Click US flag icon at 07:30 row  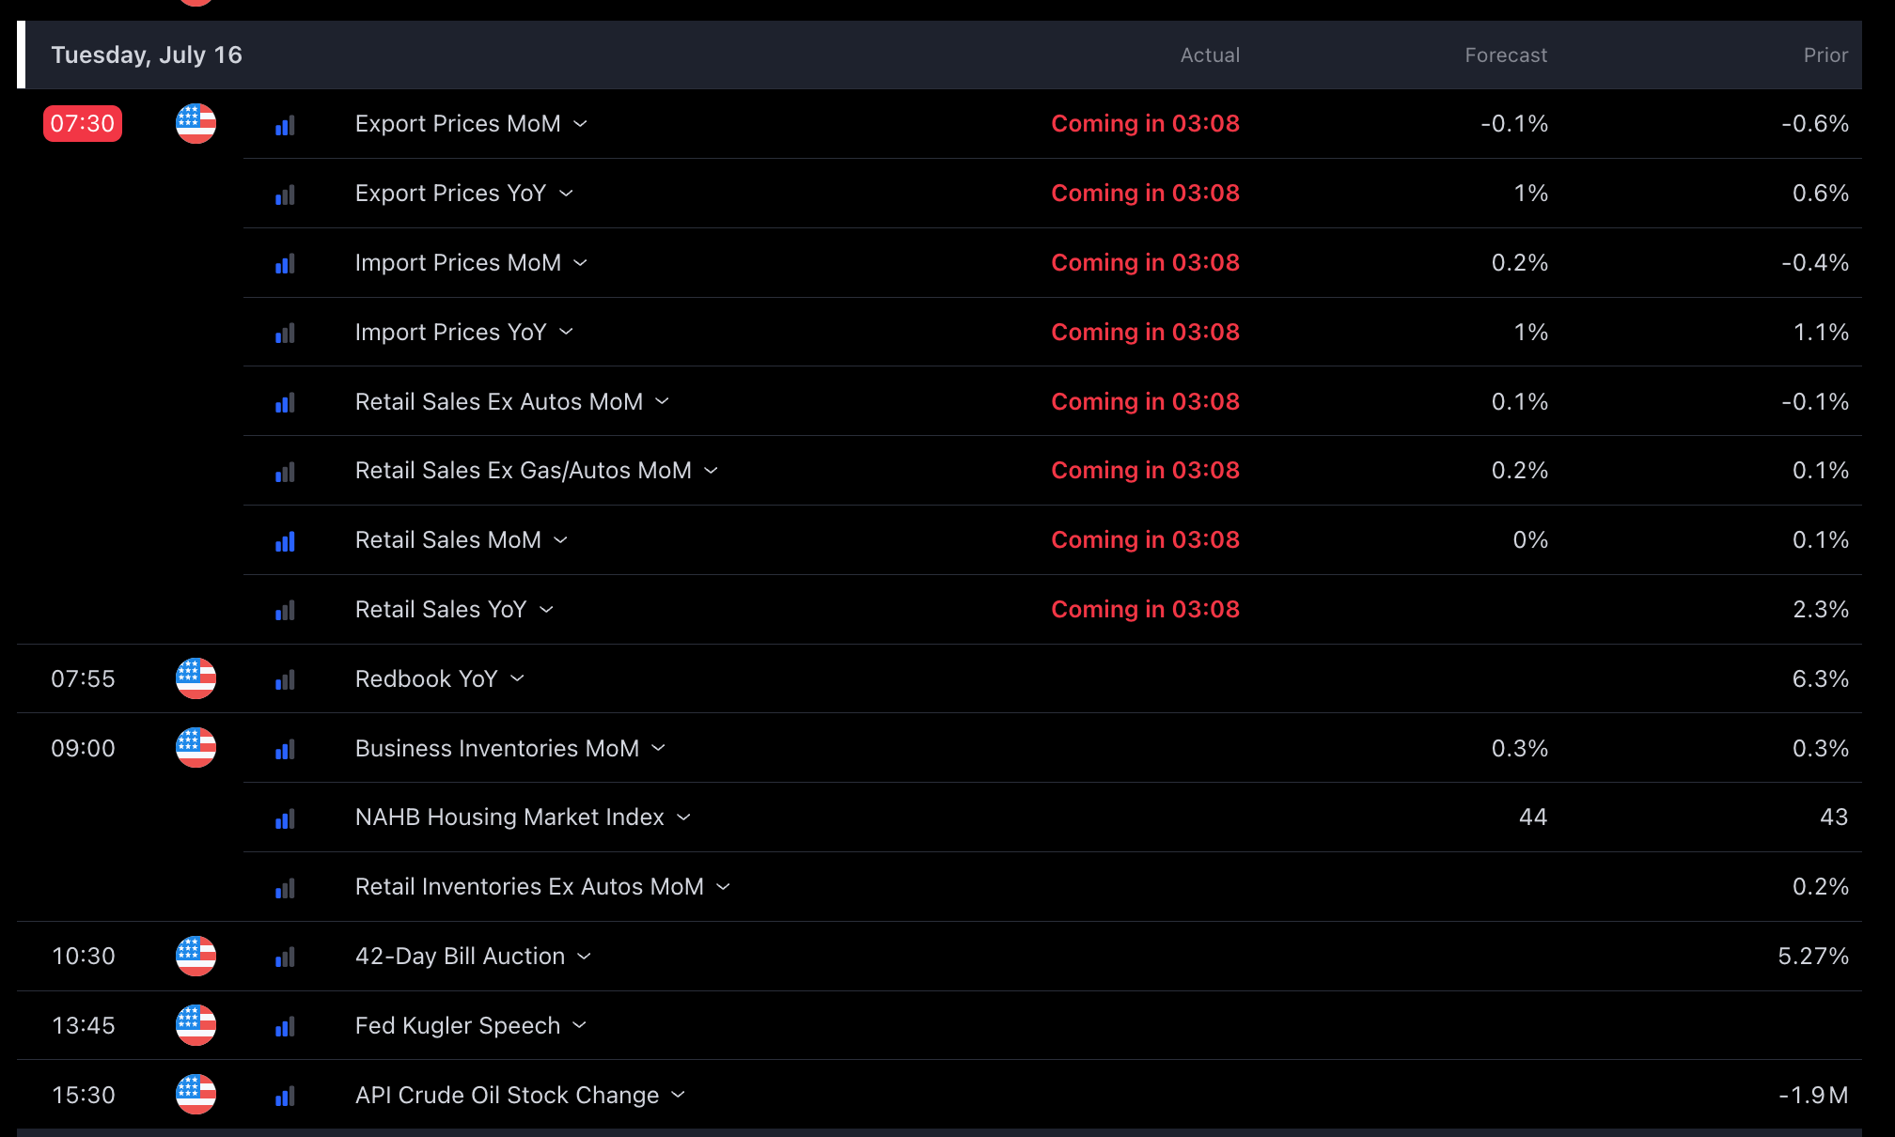tap(196, 124)
